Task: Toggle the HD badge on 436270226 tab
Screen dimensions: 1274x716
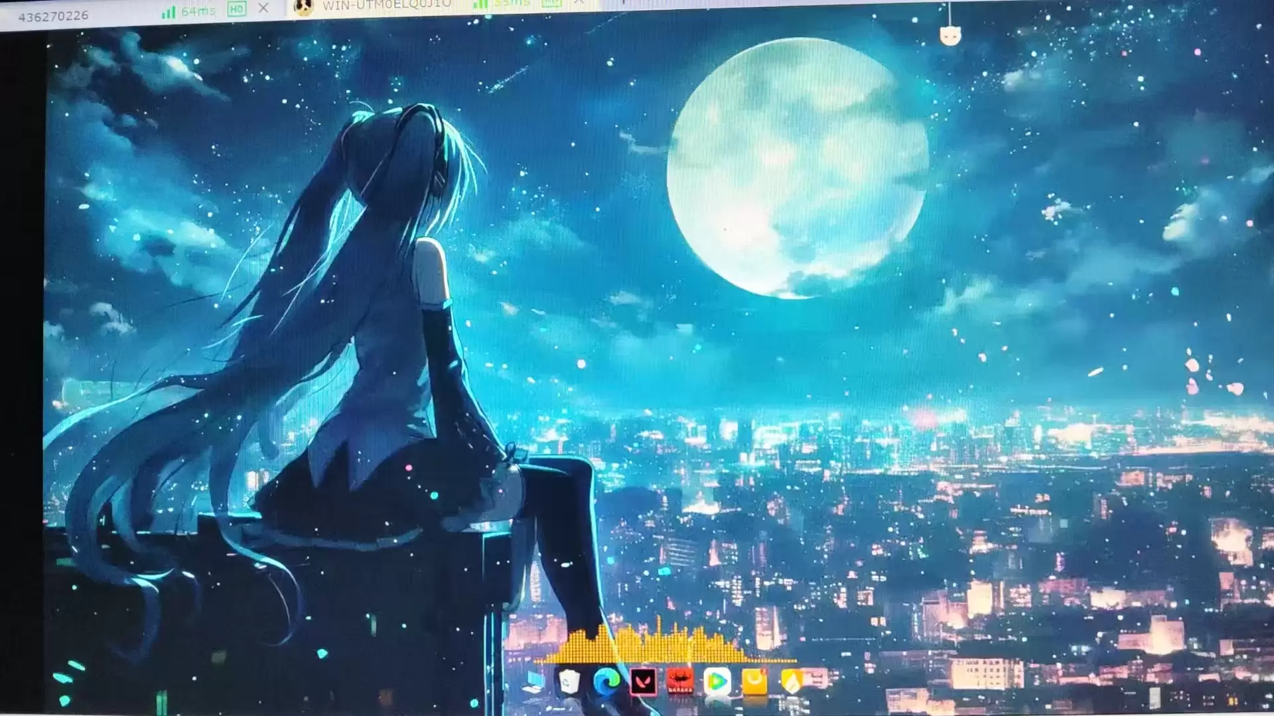Action: click(x=236, y=9)
